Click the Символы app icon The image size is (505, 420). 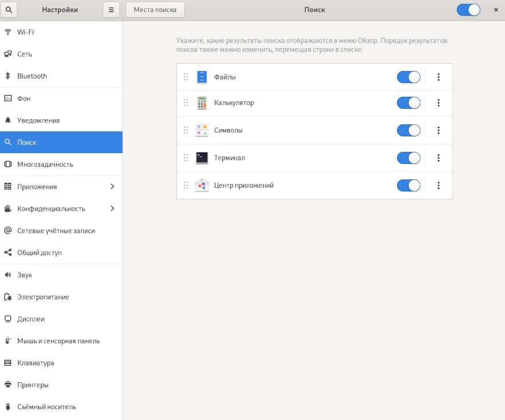pyautogui.click(x=201, y=131)
